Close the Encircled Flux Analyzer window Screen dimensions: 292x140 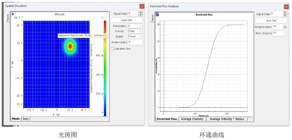pos(286,7)
